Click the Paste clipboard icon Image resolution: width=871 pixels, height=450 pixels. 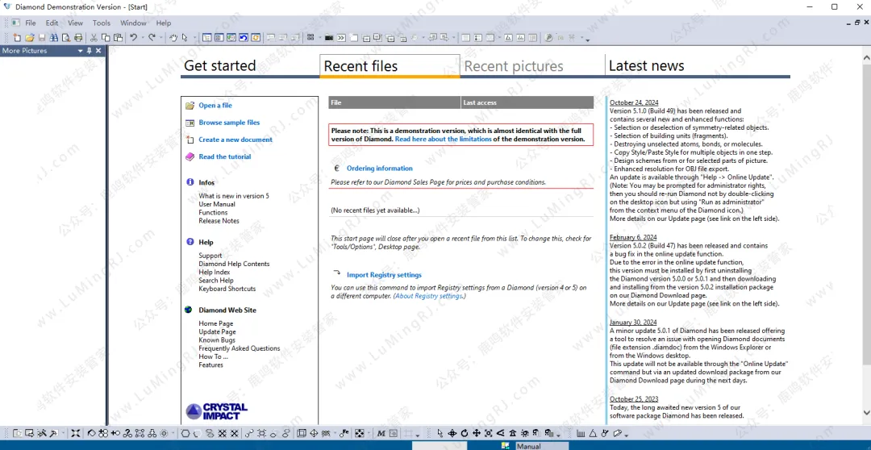tap(118, 38)
